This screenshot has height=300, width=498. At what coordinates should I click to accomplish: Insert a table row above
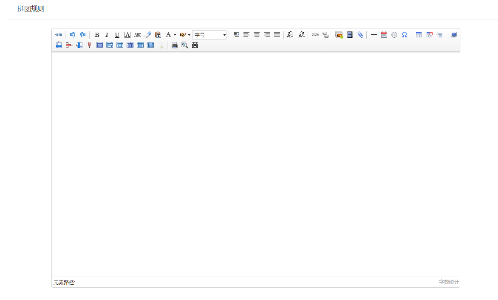tap(59, 45)
